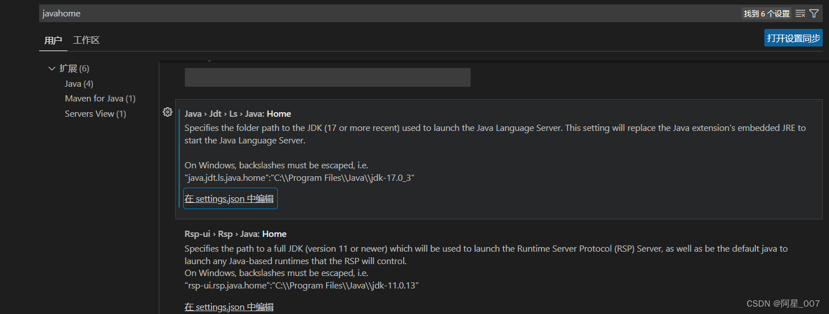
Task: Select Java (4) in the settings tree
Action: 79,83
